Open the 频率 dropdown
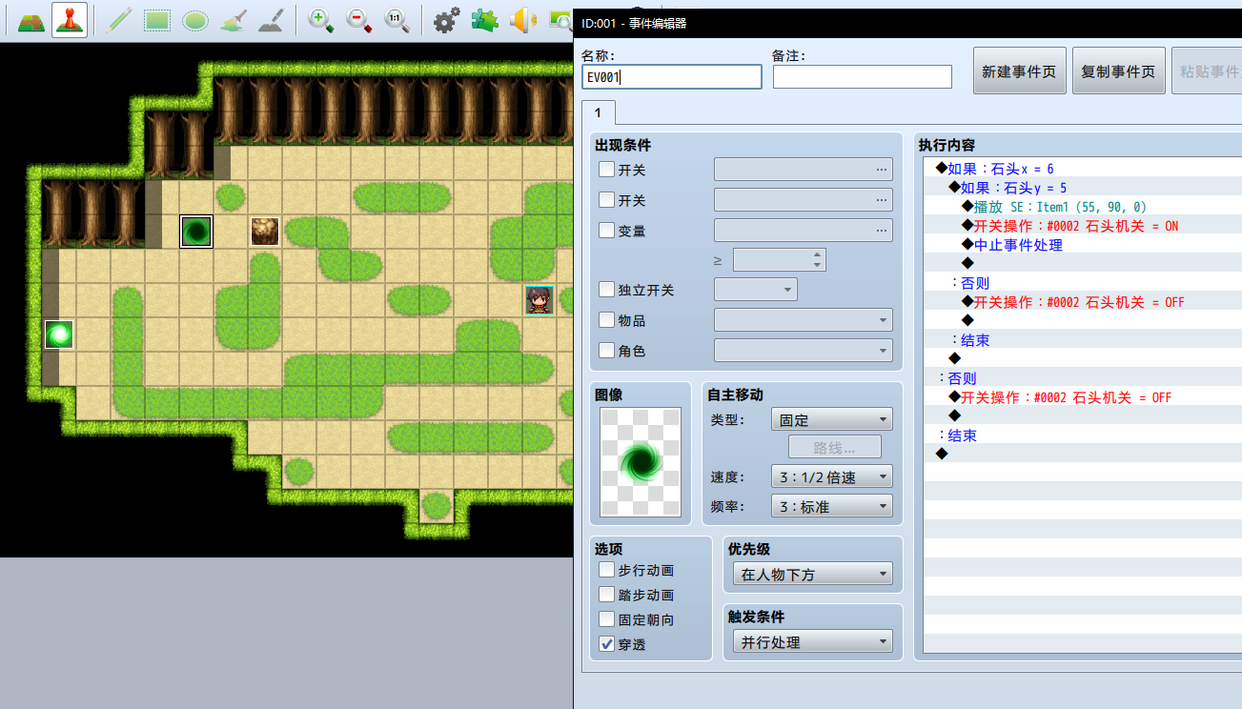Screen dimensions: 1242x709 [x=832, y=506]
